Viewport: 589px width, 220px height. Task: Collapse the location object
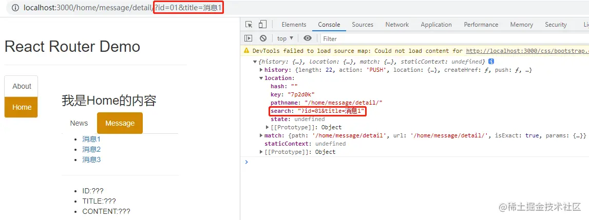pos(261,78)
